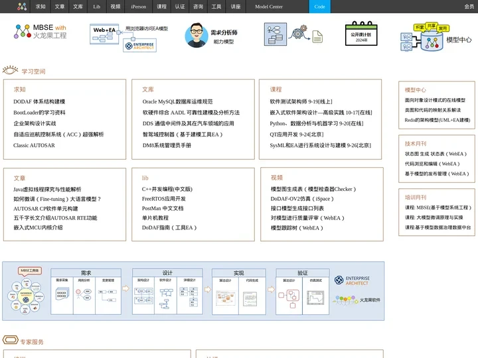Open the 课程: 大模型微调原理与实操 sidebar link

[434, 217]
